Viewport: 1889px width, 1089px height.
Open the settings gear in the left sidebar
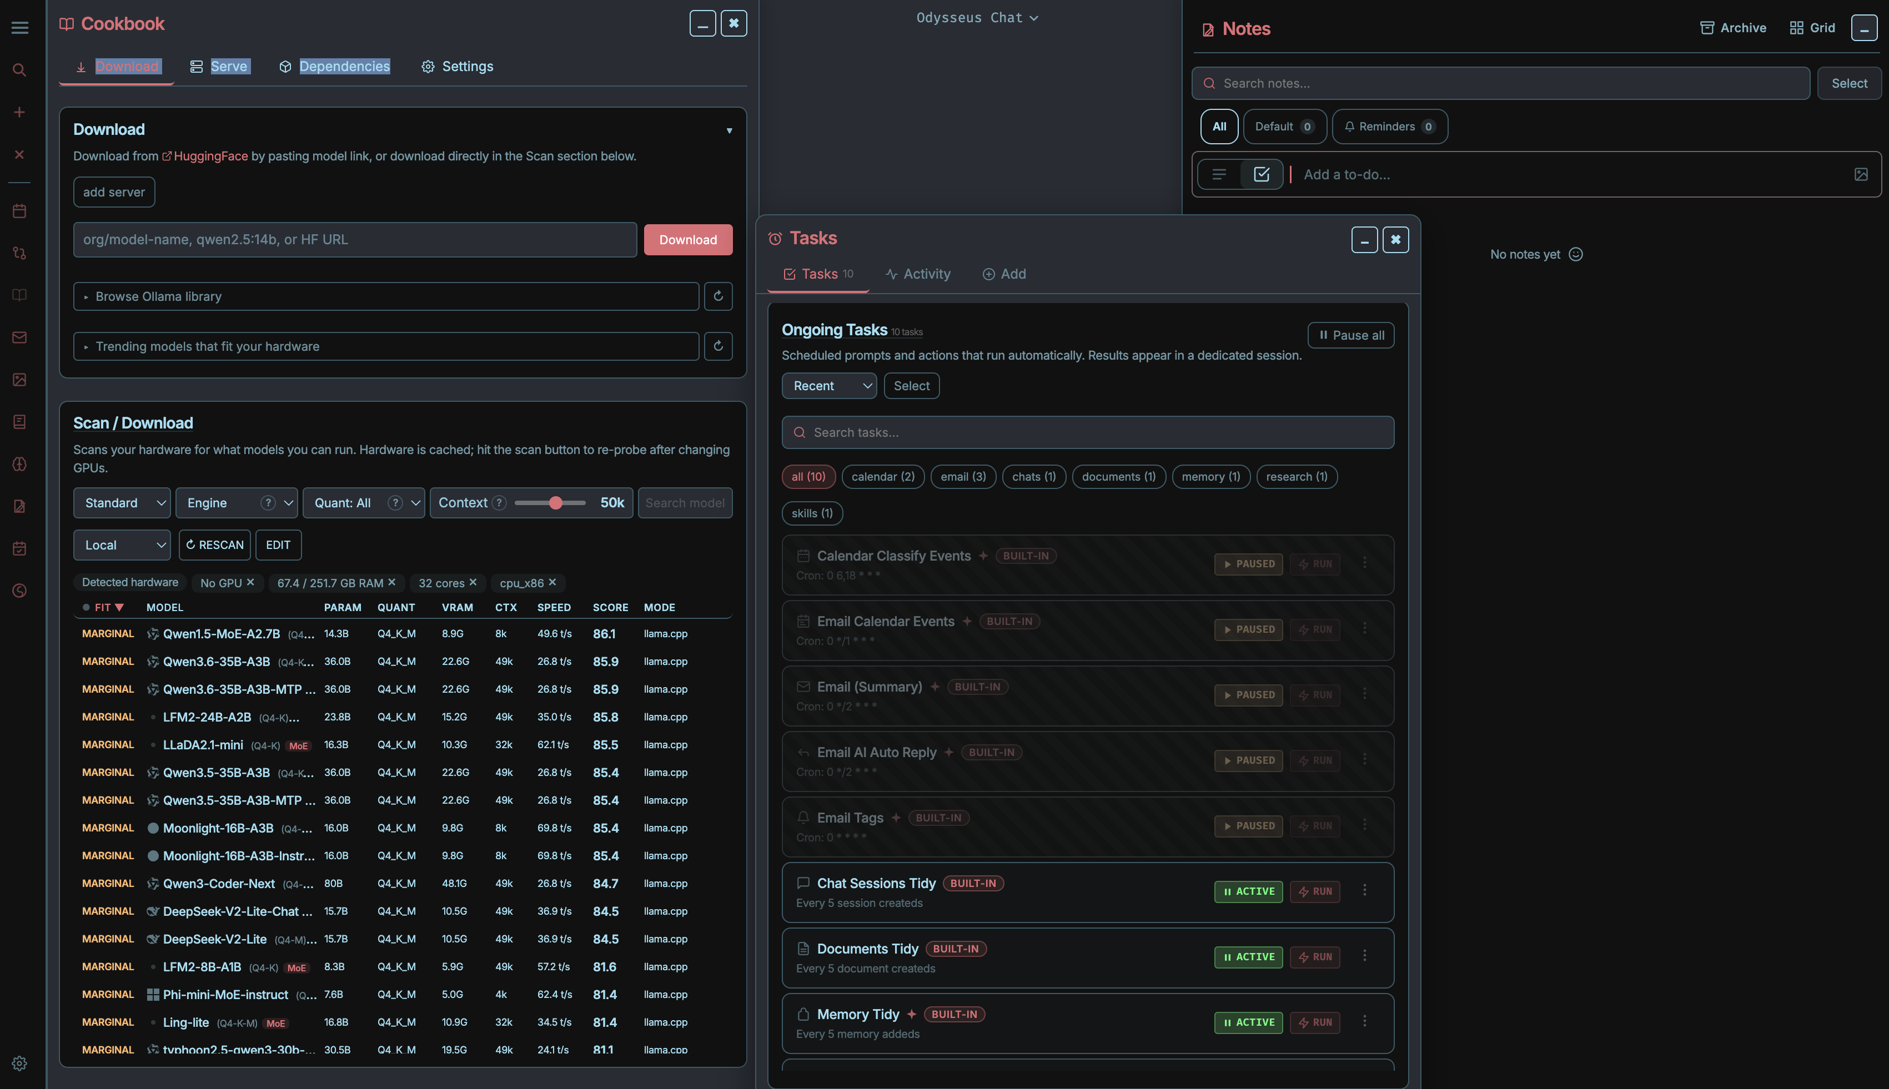pos(19,1063)
